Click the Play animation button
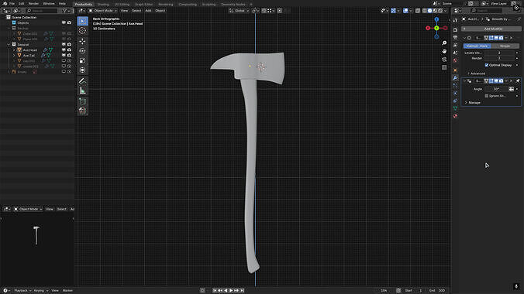This screenshot has width=524, height=294. pos(231,291)
